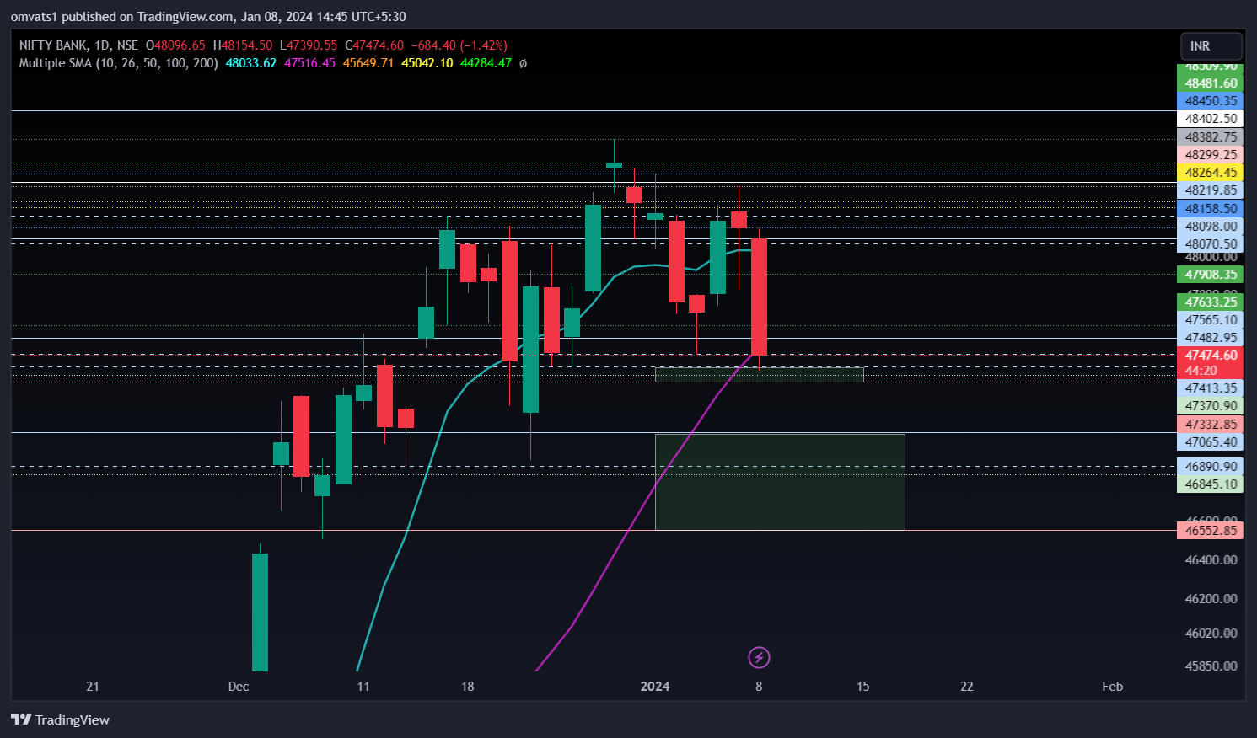Screen dimensions: 1257x738
Task: Click the blue price label 48450.35
Action: coord(1211,101)
